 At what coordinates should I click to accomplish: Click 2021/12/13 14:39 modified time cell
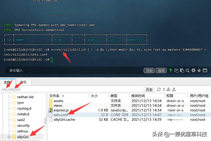coord(146,119)
